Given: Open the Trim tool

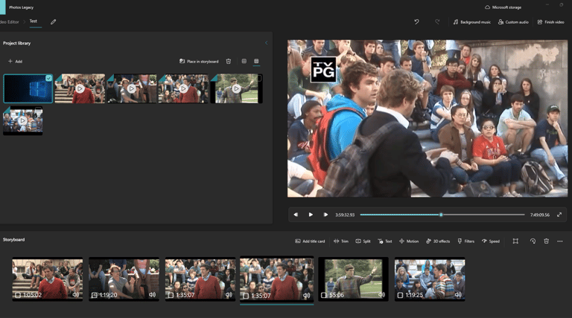Looking at the screenshot, I should (341, 241).
